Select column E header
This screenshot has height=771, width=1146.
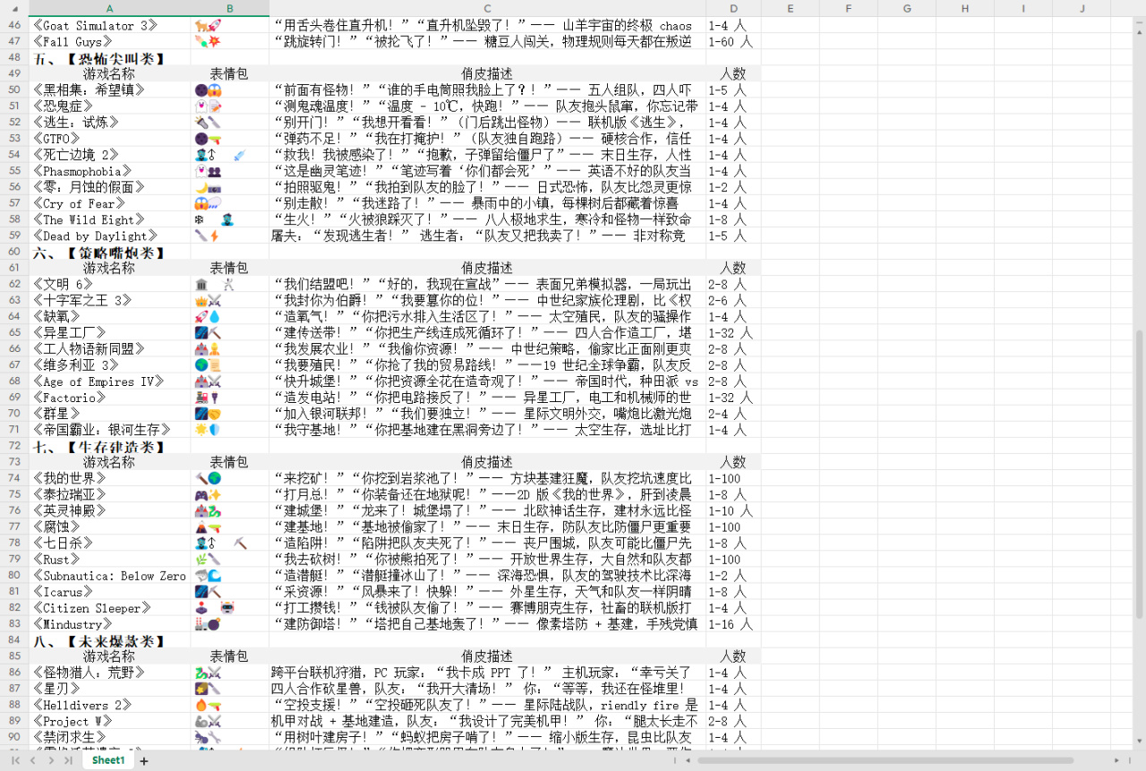click(791, 8)
